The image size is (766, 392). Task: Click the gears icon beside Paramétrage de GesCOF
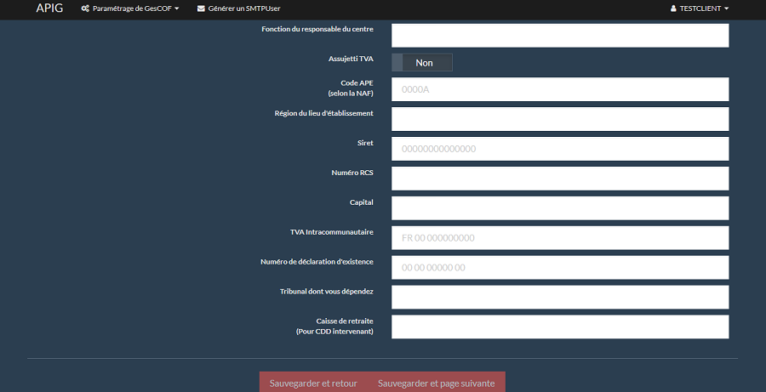85,9
